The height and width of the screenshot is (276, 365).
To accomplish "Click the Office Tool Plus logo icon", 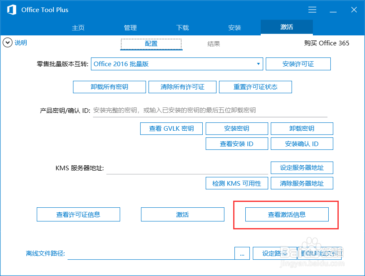I will tap(12, 10).
